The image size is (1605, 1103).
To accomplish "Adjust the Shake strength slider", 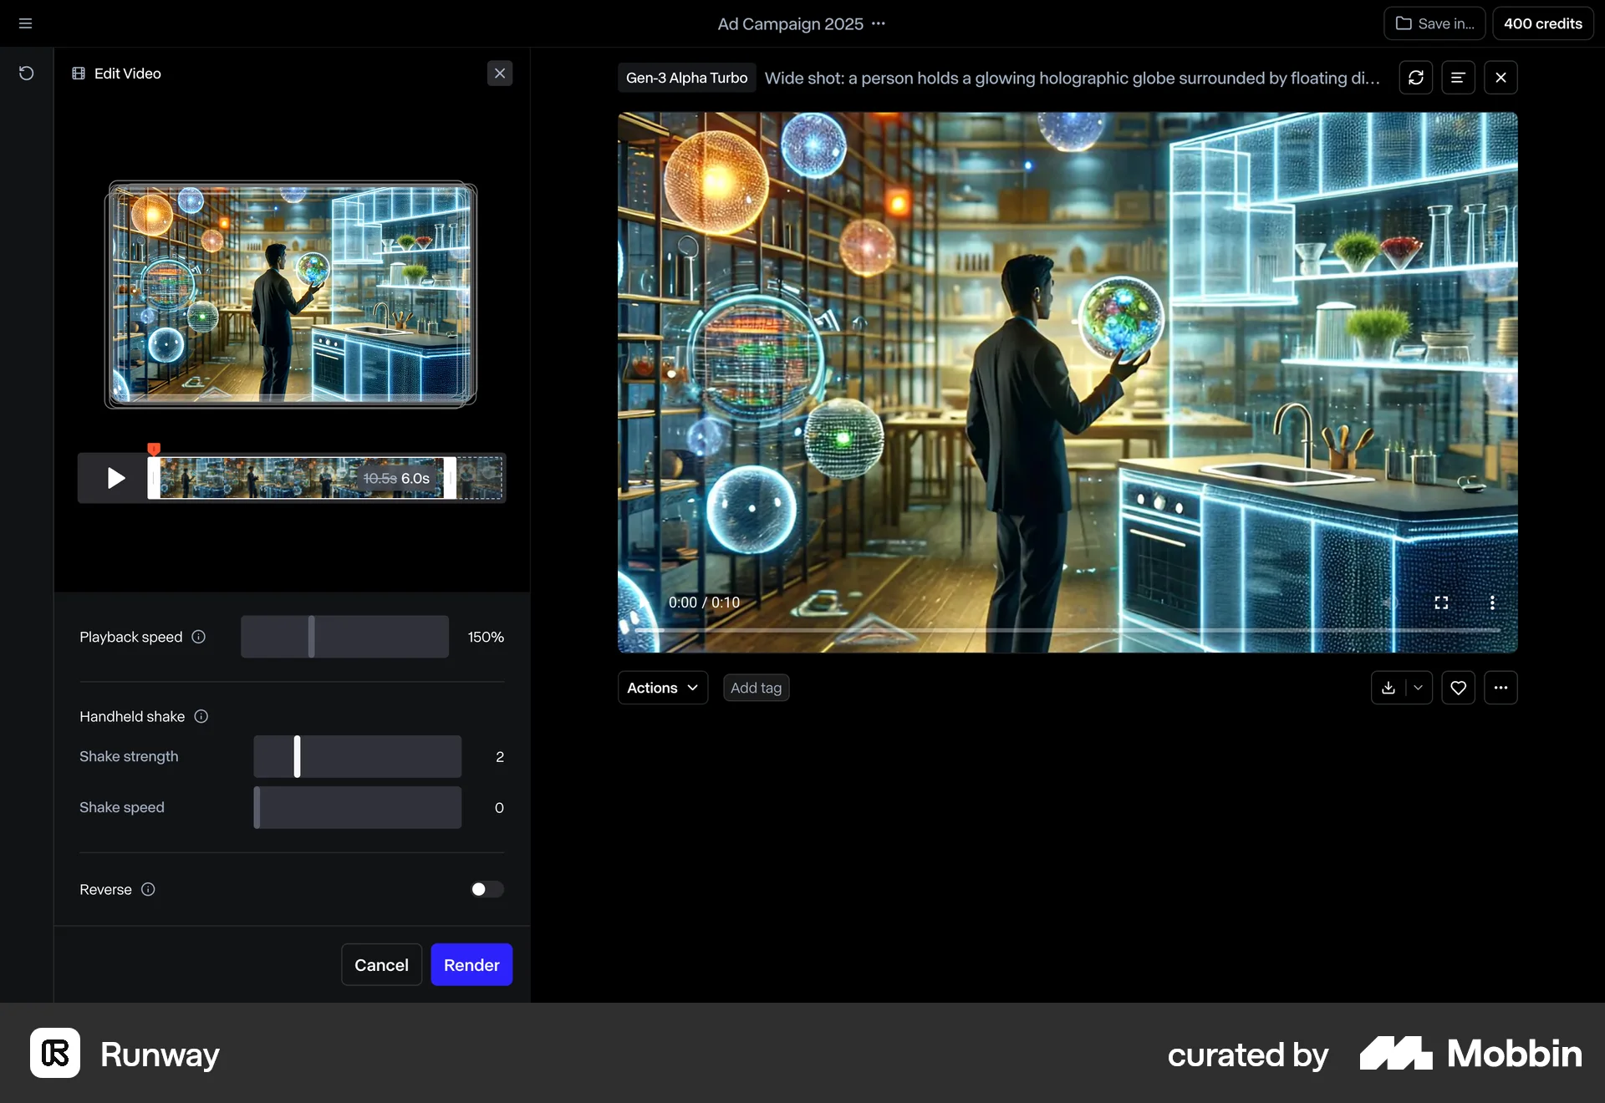I will pyautogui.click(x=298, y=756).
